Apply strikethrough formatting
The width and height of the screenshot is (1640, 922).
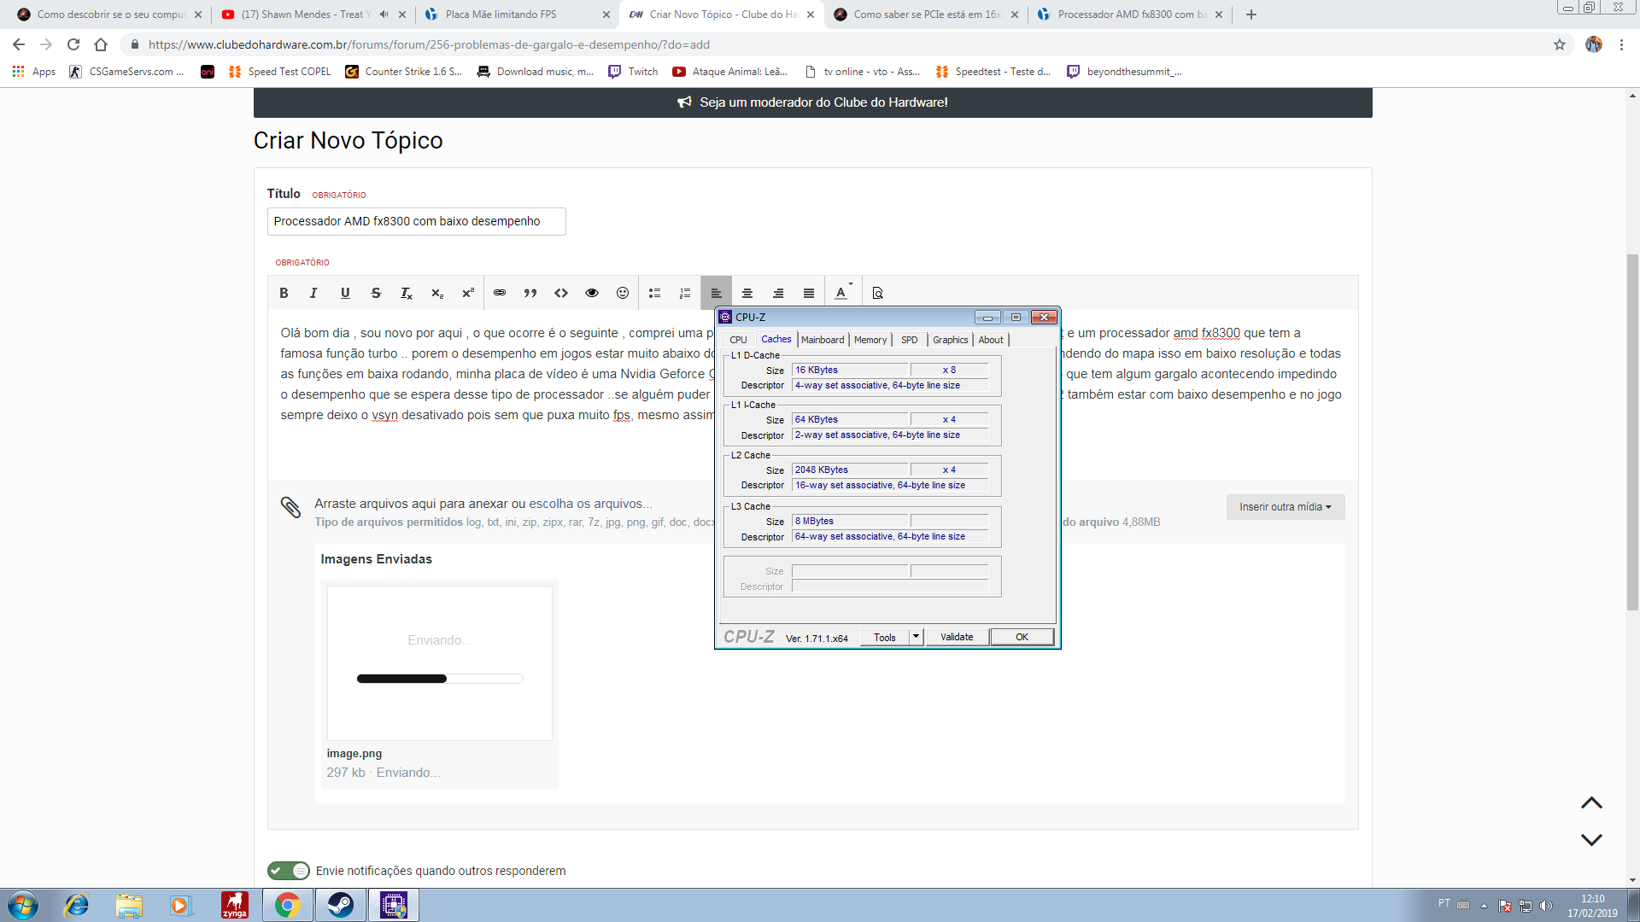[376, 293]
